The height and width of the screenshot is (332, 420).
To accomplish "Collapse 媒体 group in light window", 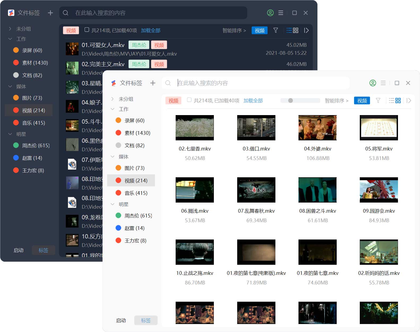I will pyautogui.click(x=112, y=157).
